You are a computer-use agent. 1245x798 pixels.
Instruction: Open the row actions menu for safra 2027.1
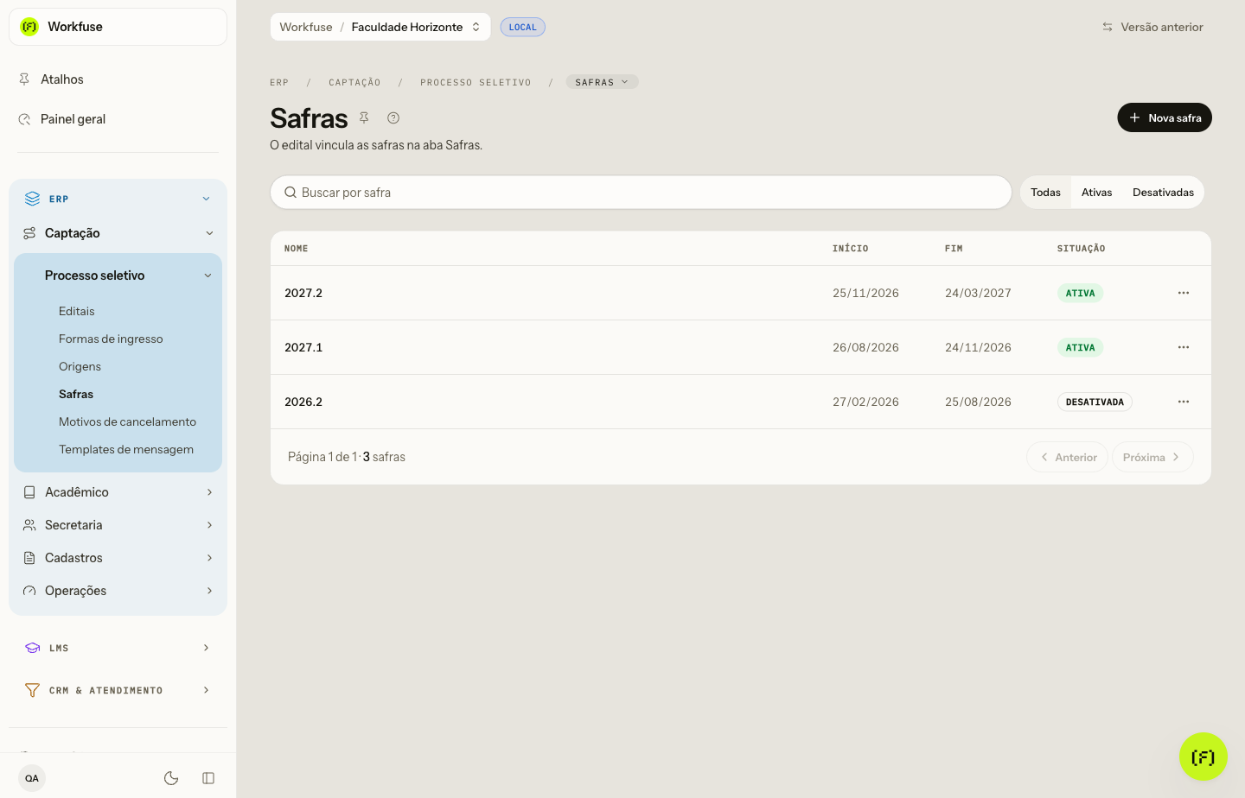click(x=1184, y=347)
